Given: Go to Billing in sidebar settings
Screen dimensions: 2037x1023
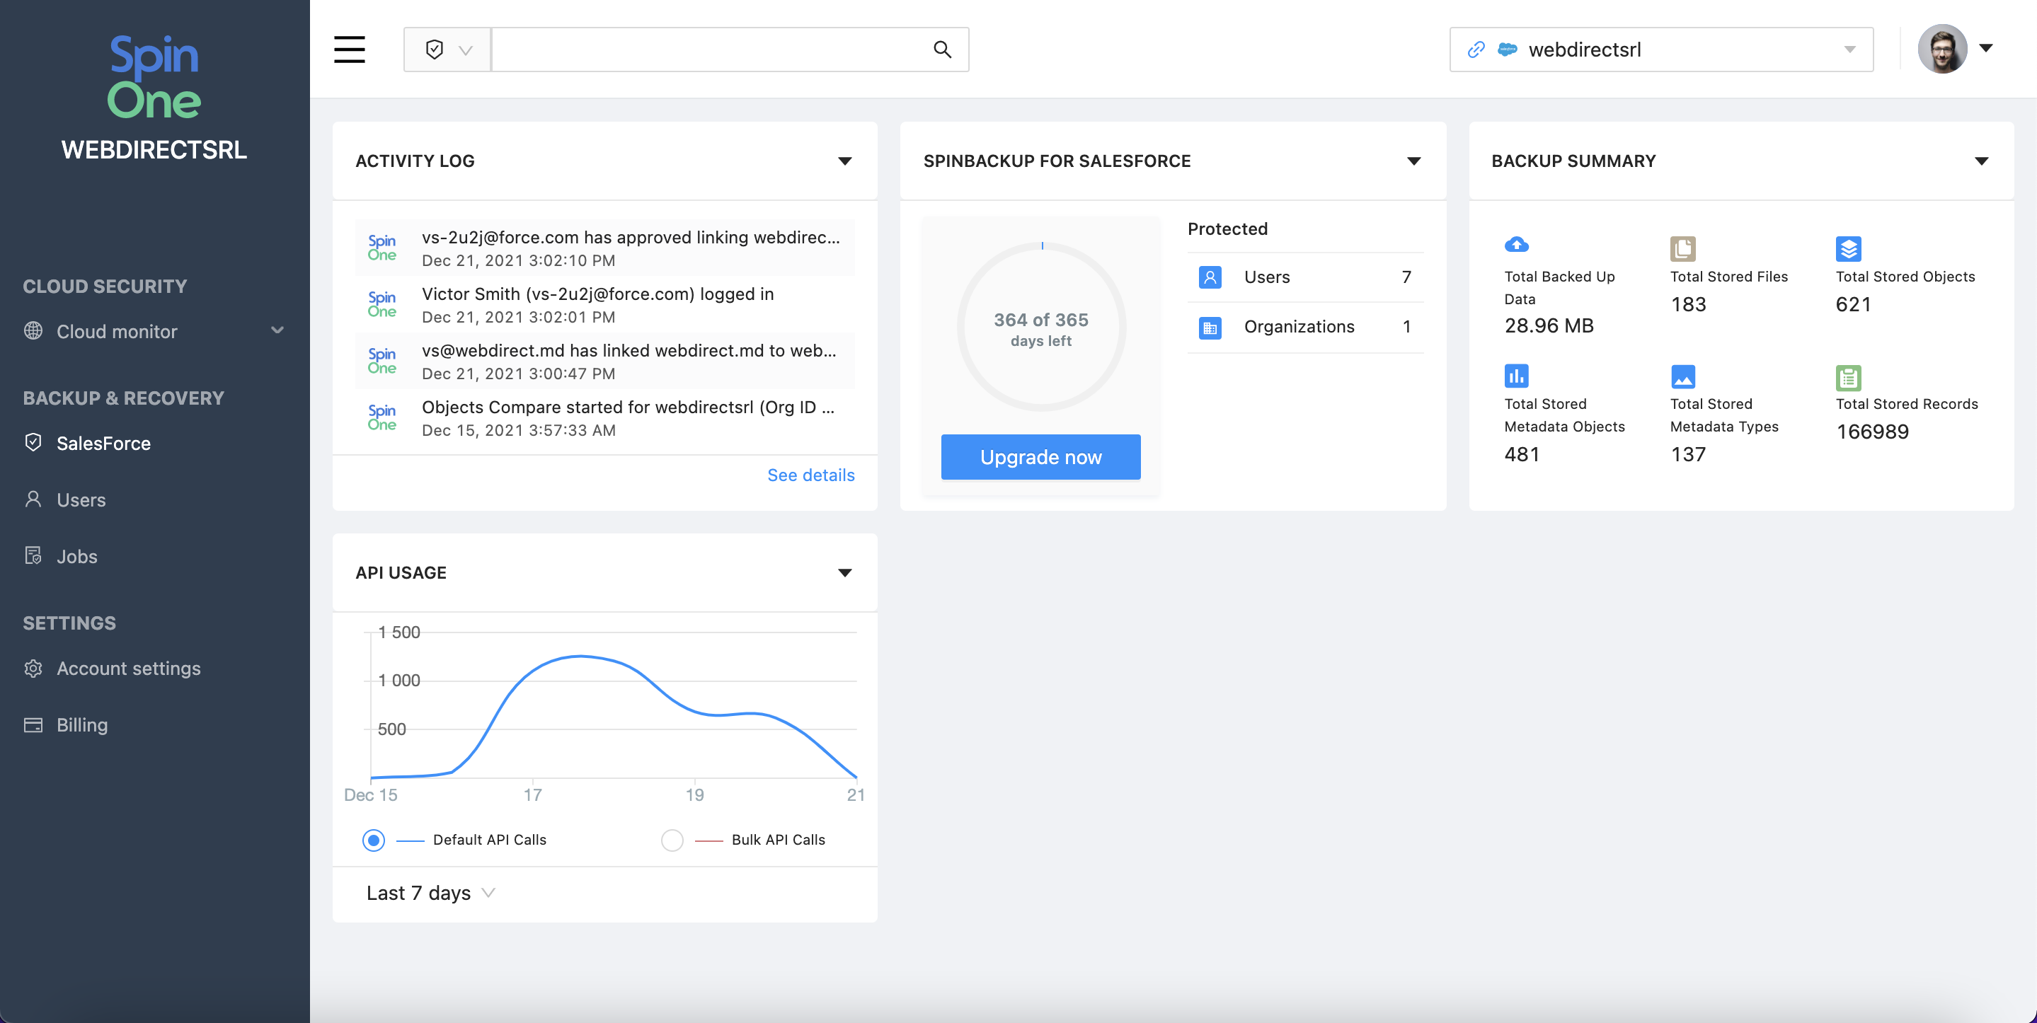Looking at the screenshot, I should pyautogui.click(x=81, y=724).
